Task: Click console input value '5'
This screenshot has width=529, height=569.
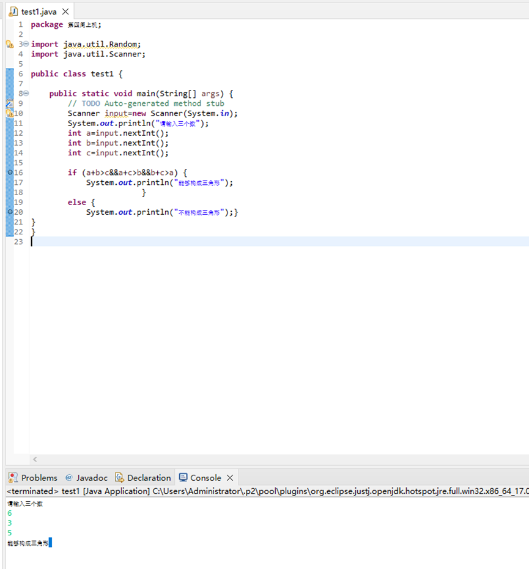Action: pos(9,533)
